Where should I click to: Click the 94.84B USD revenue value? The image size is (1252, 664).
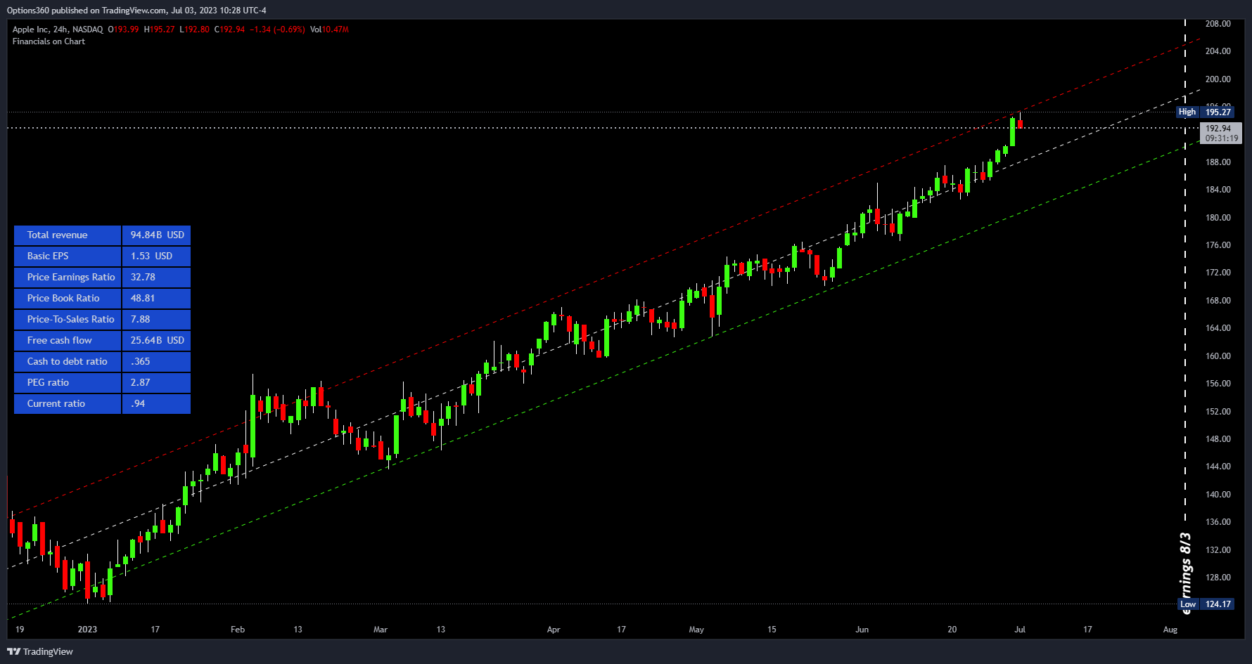(x=157, y=235)
